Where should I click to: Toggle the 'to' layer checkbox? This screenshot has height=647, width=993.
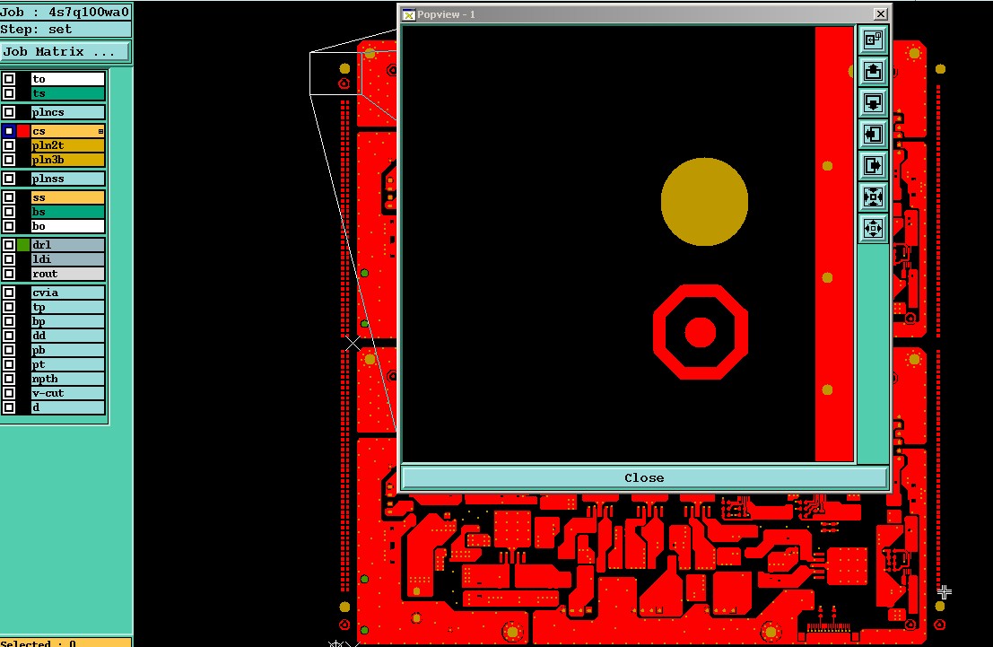pos(9,79)
